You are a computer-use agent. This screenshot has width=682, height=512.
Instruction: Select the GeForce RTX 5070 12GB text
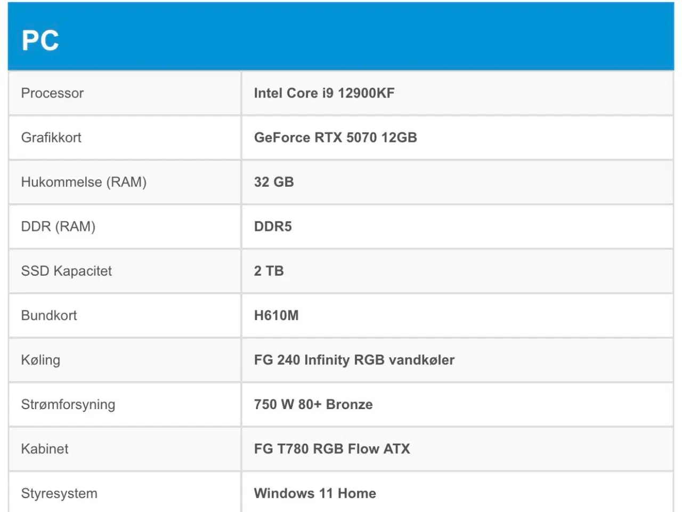coord(335,138)
